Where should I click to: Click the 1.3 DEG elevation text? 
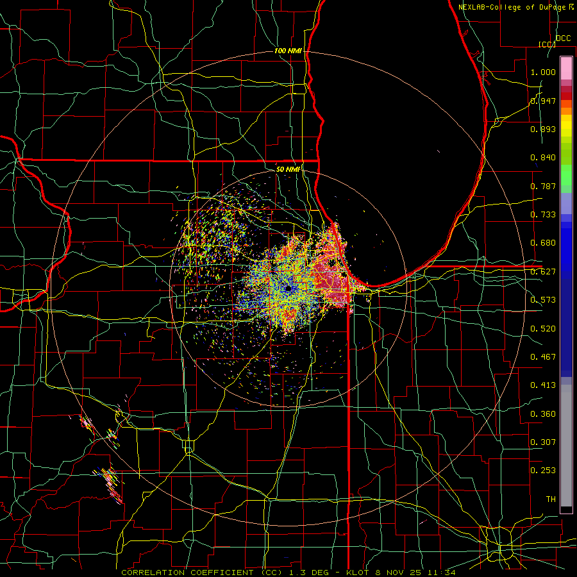click(x=309, y=573)
